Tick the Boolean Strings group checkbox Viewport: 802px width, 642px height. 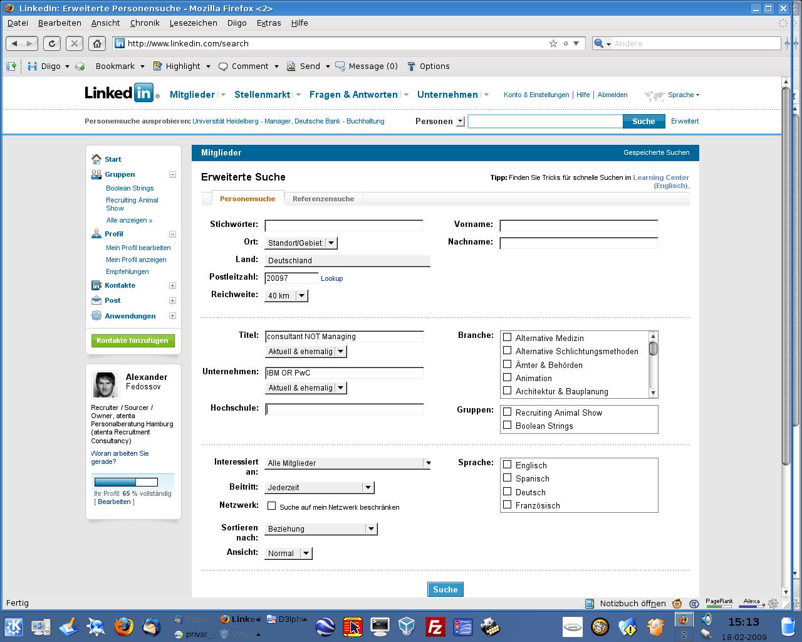(x=508, y=425)
